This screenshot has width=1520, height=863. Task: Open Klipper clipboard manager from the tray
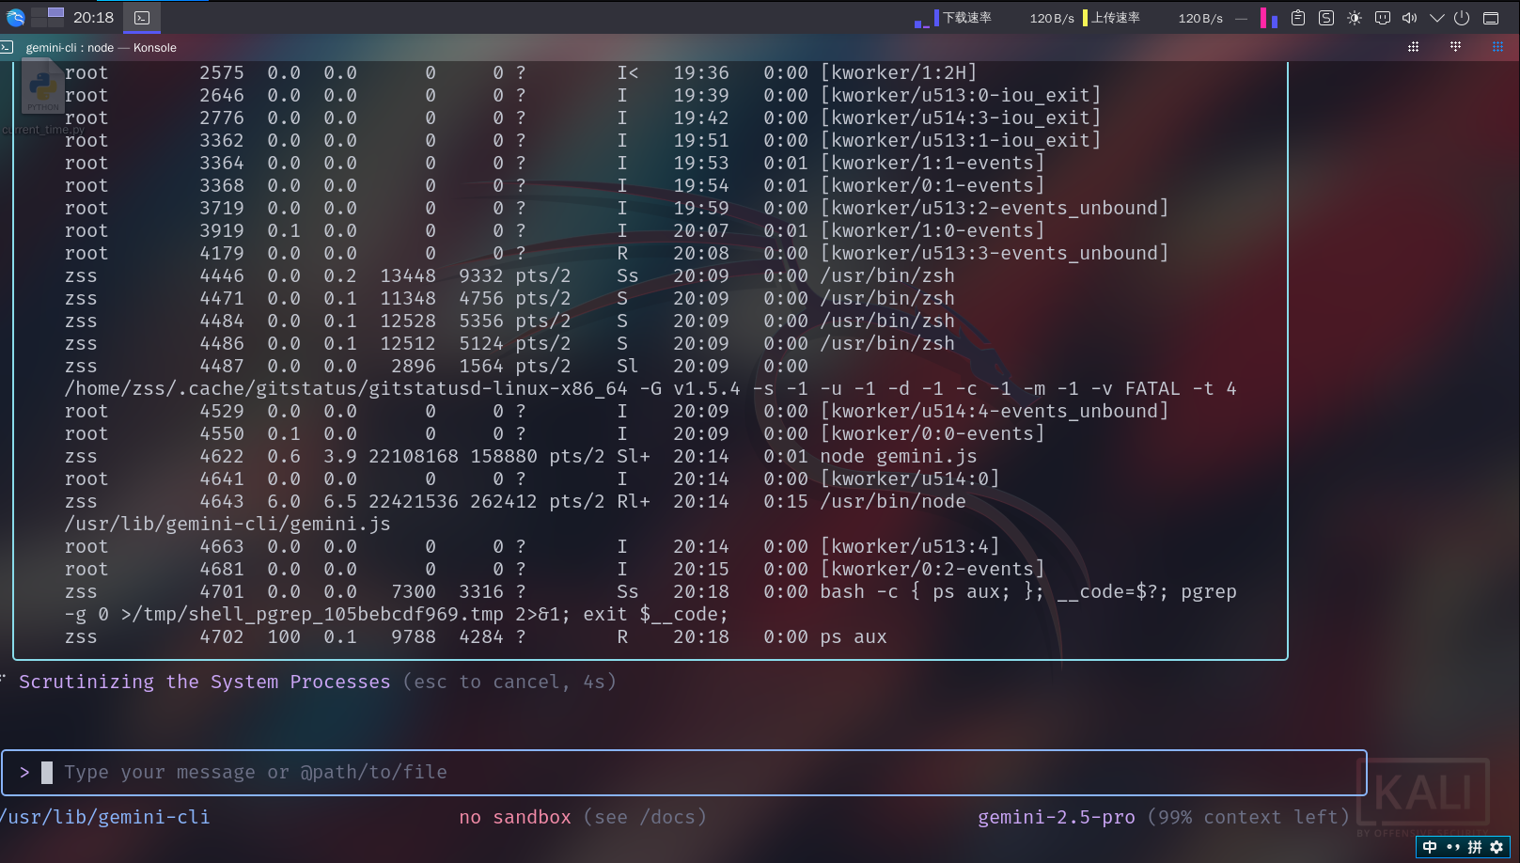[x=1298, y=17]
